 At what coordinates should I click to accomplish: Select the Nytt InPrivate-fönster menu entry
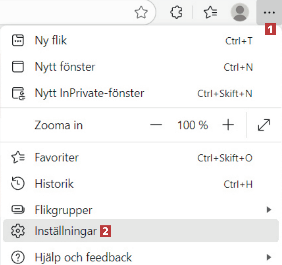[x=89, y=93]
